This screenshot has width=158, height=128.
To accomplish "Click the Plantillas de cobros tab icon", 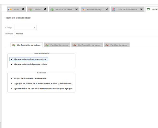I will (x=47, y=45).
